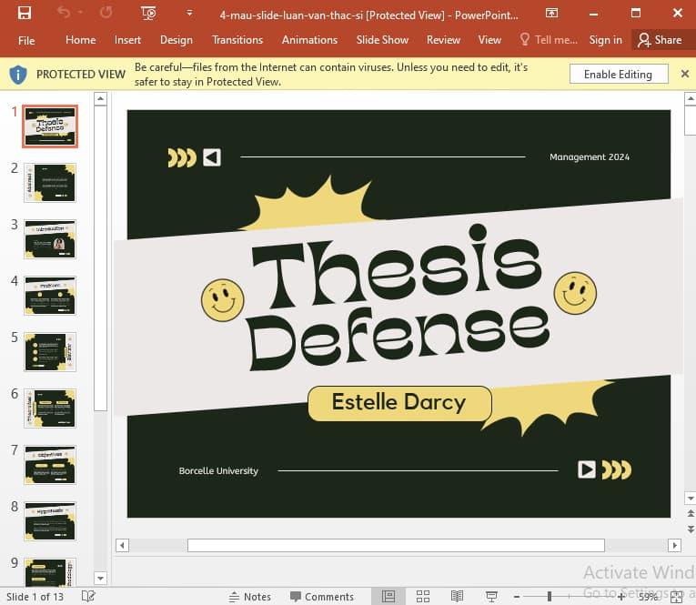Click the Share button
This screenshot has width=696, height=605.
click(x=660, y=40)
